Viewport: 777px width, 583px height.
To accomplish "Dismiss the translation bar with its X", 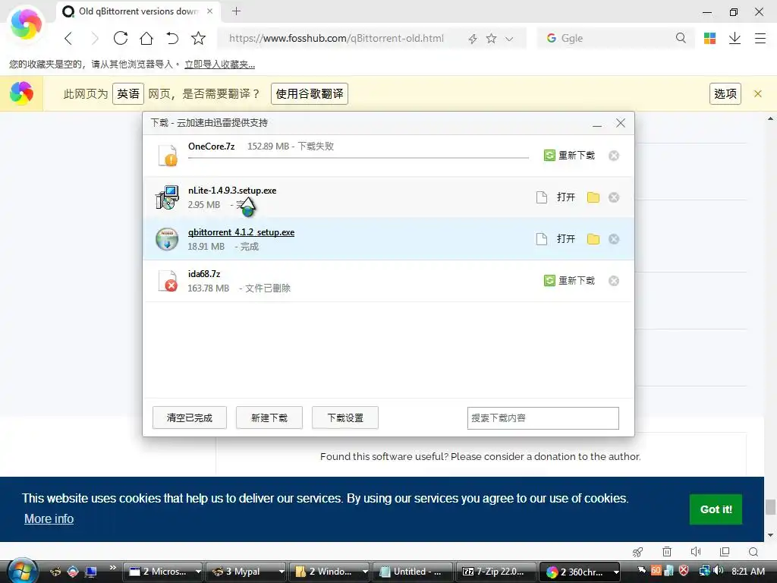I will (x=758, y=93).
